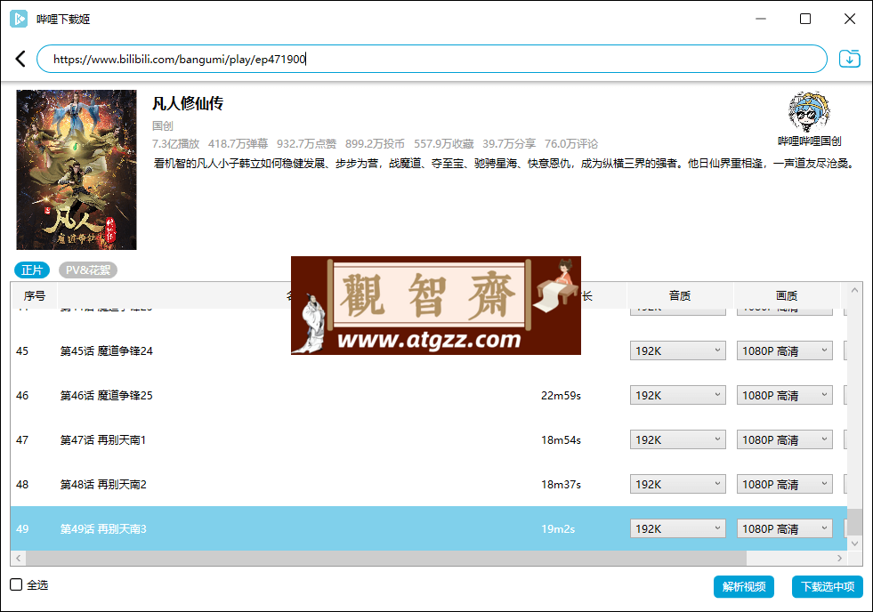Screen dimensions: 873x612
Task: Click the duration 18m37s cell
Action: [x=561, y=484]
